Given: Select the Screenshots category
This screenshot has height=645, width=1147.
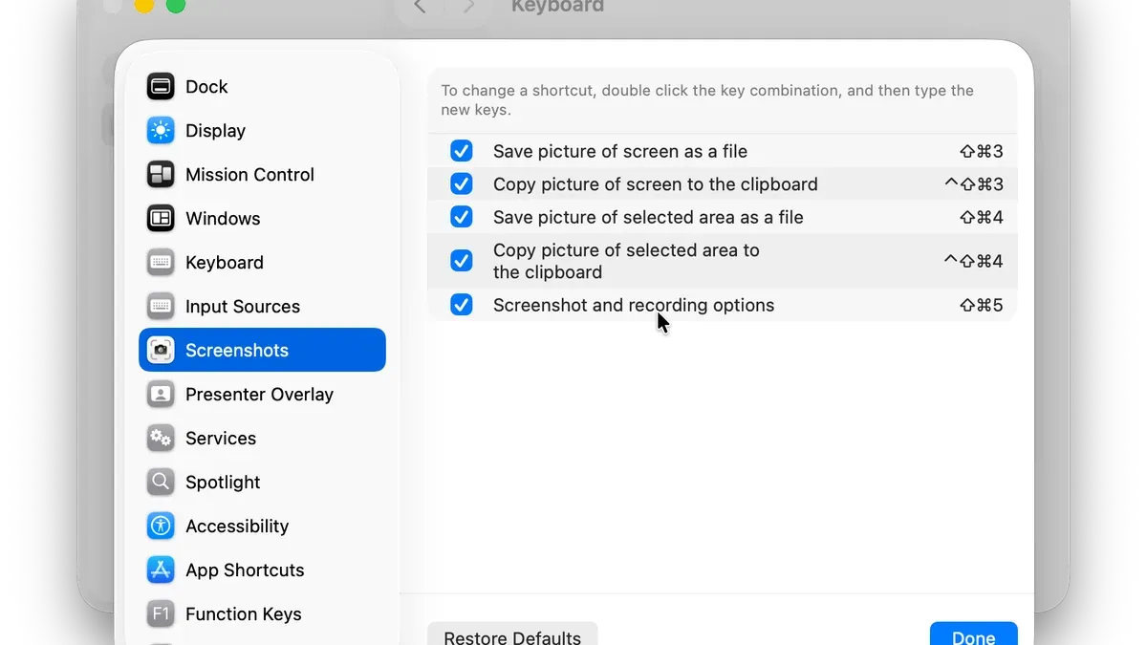Looking at the screenshot, I should pos(262,351).
